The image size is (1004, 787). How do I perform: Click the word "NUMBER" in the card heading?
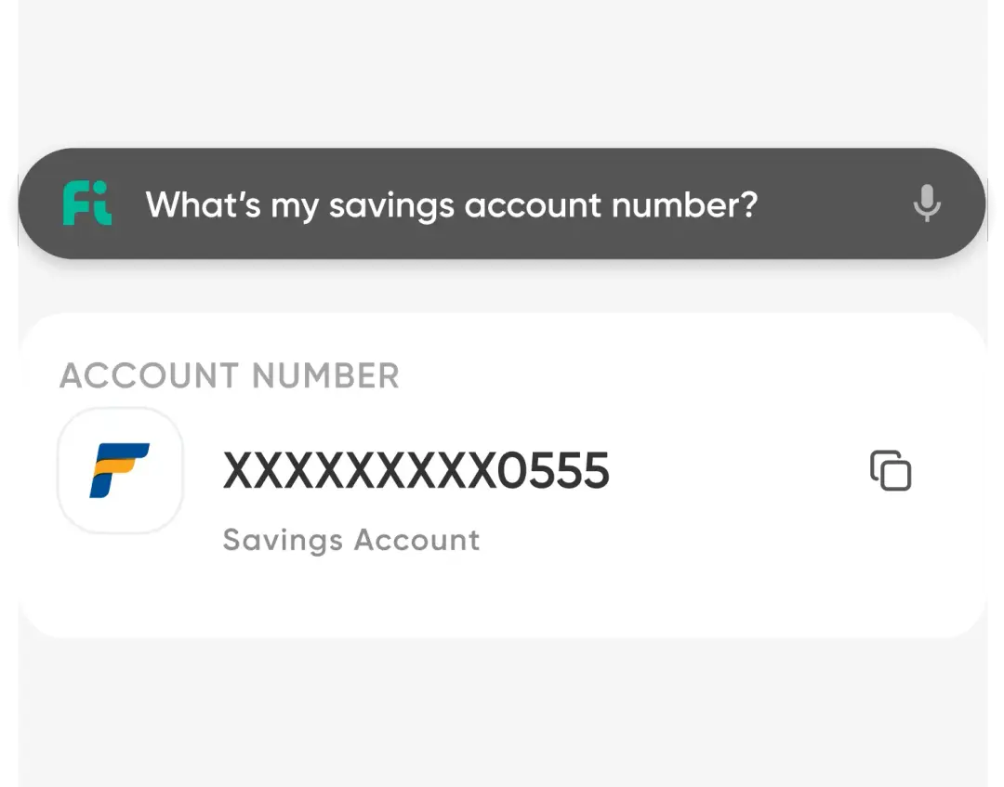(325, 376)
